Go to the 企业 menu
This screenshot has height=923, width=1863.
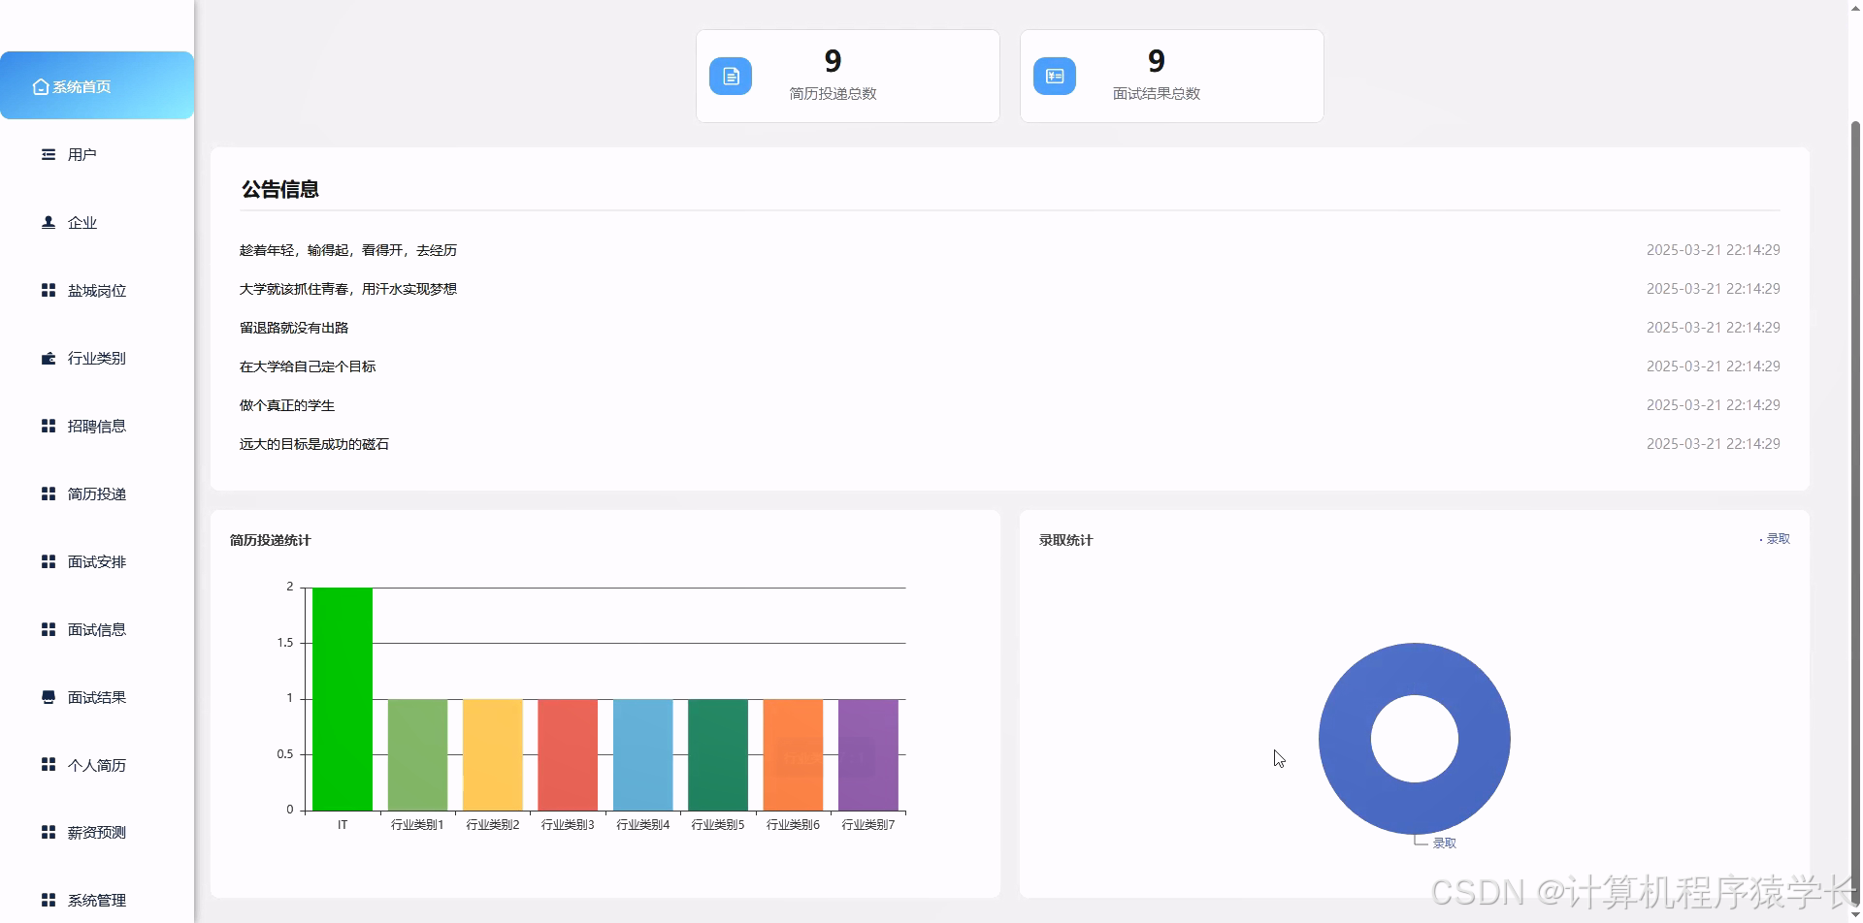[97, 222]
